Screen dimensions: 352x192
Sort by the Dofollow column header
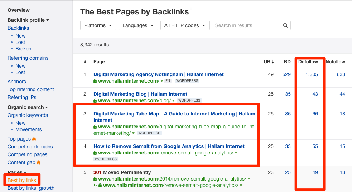tap(308, 61)
